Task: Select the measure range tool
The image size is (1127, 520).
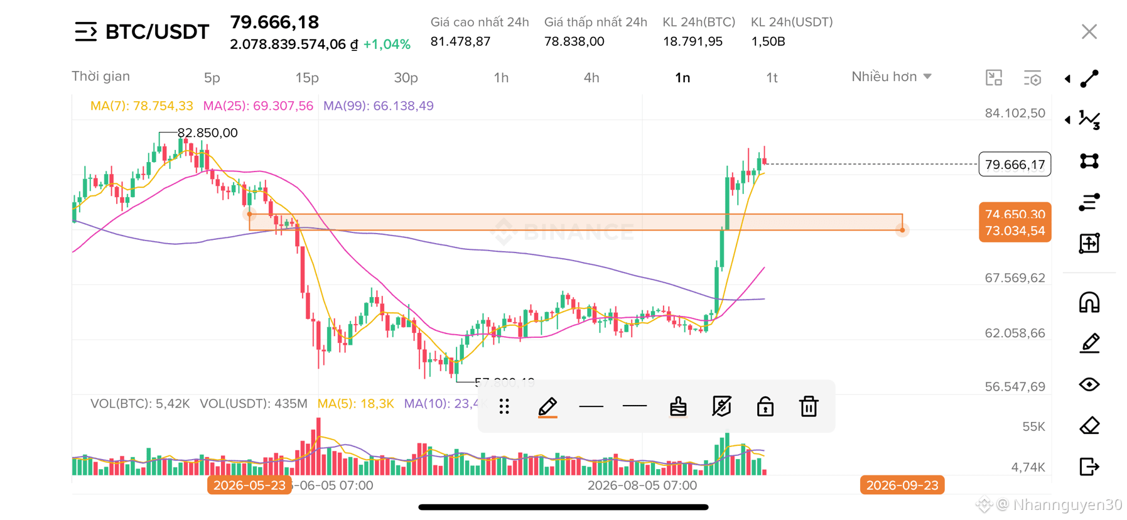Action: (1089, 243)
